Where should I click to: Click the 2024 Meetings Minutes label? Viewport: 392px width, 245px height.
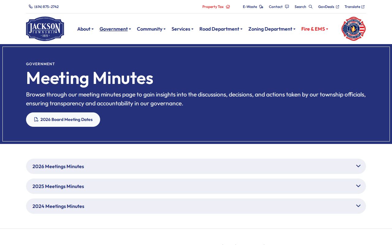pyautogui.click(x=58, y=206)
